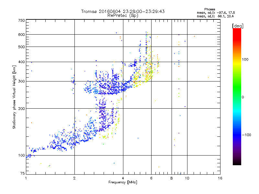Click the colorbar '0' degree label
Viewport: 259px width, 194px height.
tap(243, 97)
